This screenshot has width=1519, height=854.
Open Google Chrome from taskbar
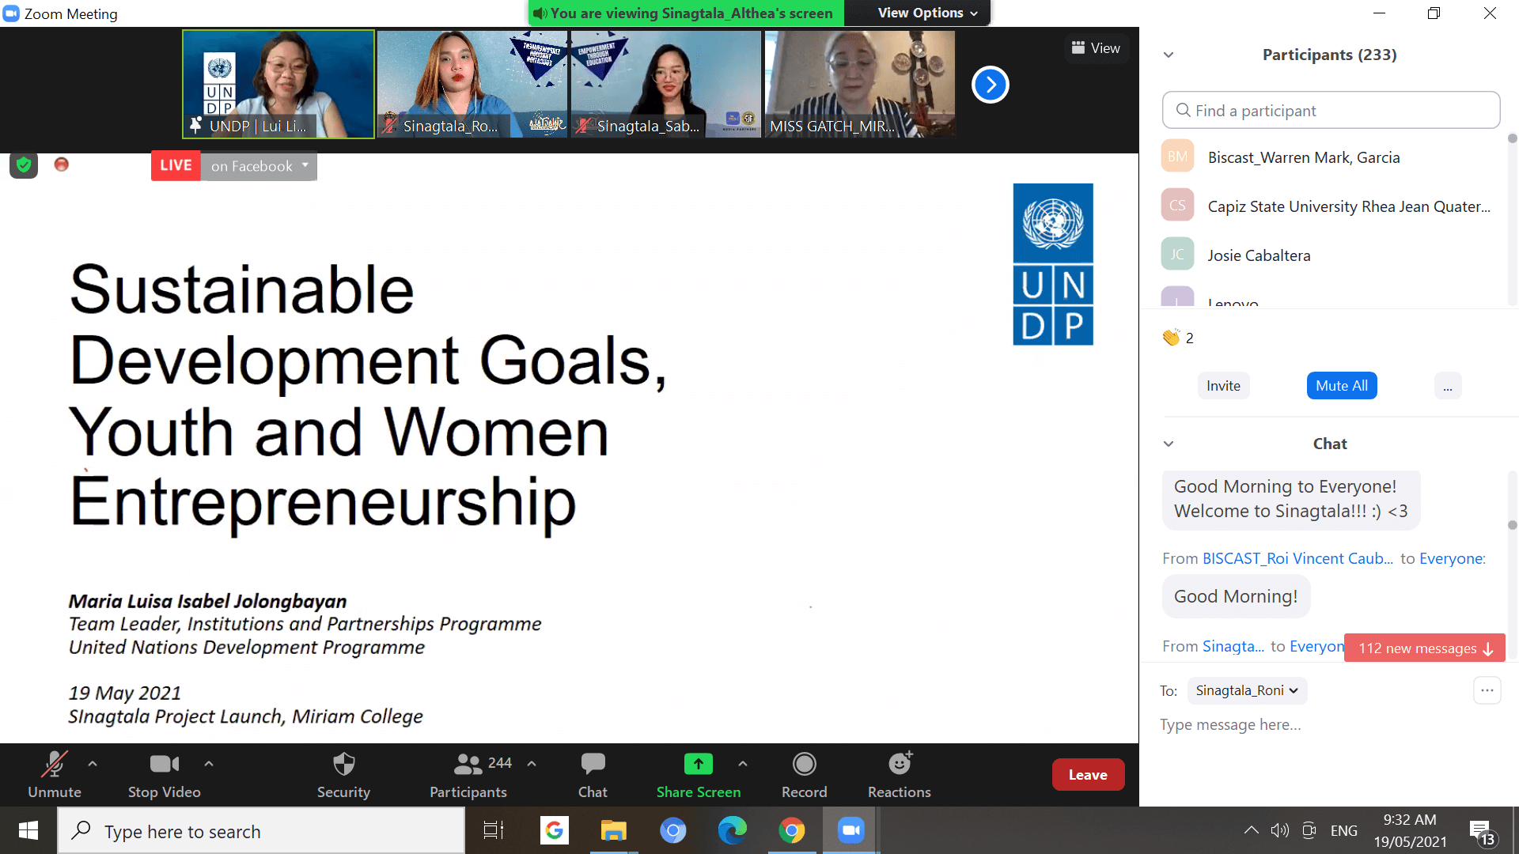791,831
